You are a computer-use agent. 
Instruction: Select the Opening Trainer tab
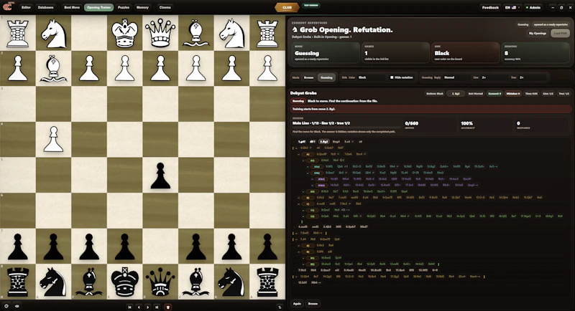click(x=98, y=7)
